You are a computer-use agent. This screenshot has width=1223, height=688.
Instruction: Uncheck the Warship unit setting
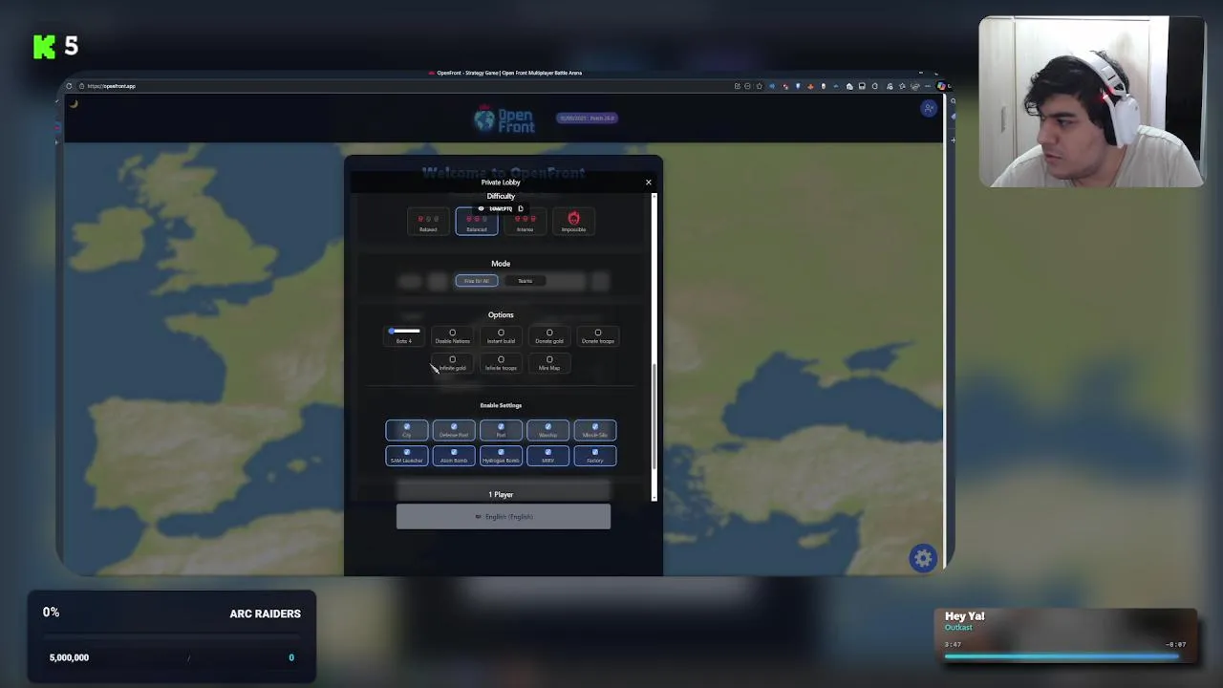pyautogui.click(x=547, y=430)
